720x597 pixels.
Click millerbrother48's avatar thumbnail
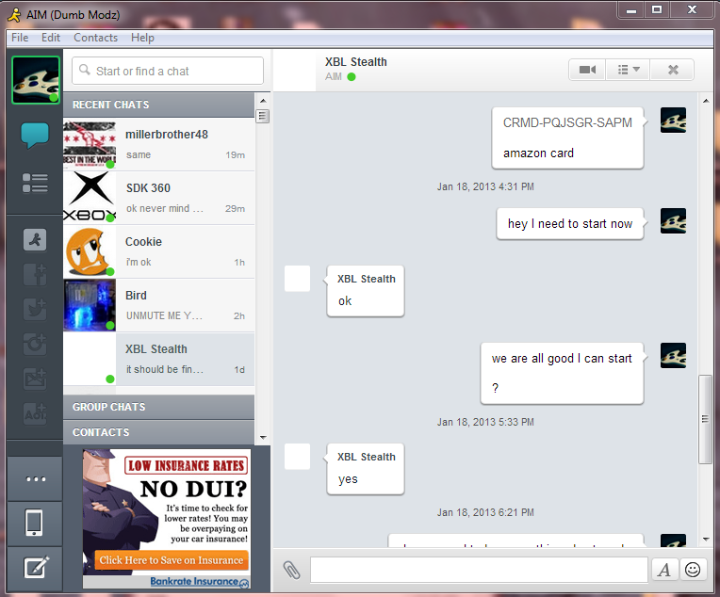(x=90, y=145)
